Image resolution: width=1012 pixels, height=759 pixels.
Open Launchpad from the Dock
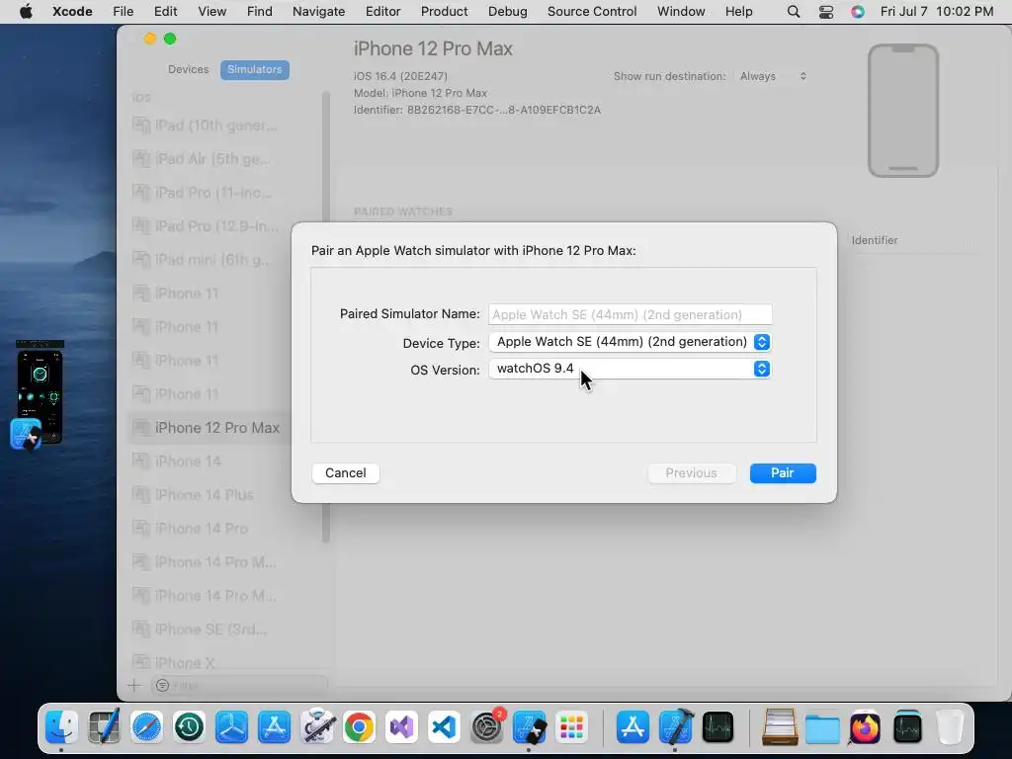click(572, 727)
